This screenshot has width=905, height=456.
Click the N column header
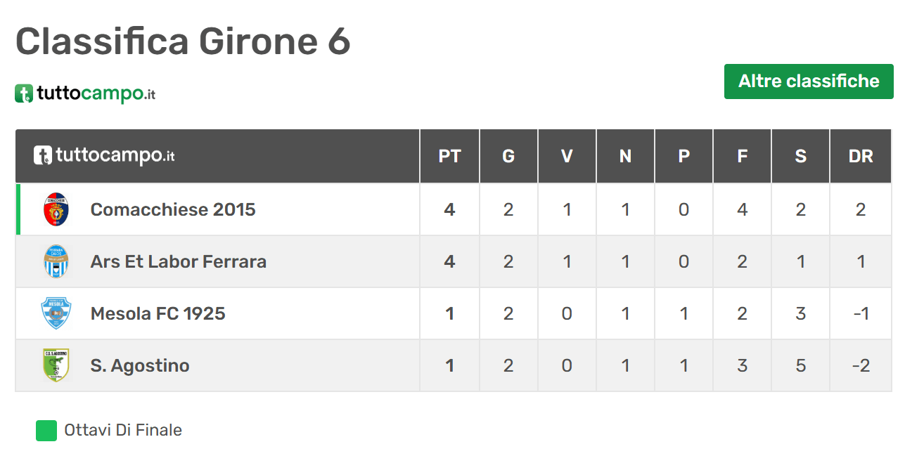[625, 156]
